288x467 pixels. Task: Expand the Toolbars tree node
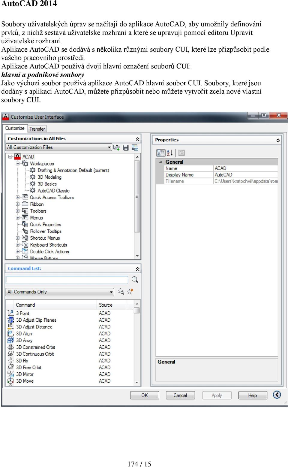(18, 211)
